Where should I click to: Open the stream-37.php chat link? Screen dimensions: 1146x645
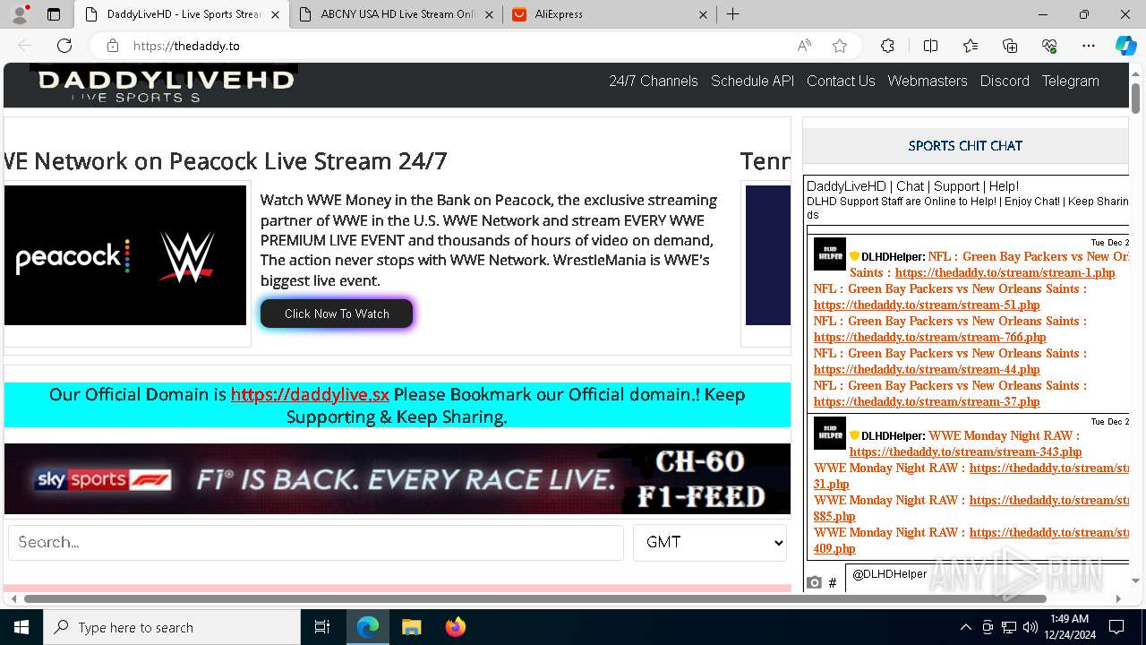click(927, 401)
